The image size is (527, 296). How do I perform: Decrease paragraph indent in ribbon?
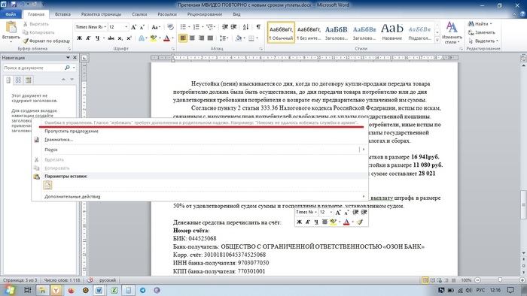(225, 27)
